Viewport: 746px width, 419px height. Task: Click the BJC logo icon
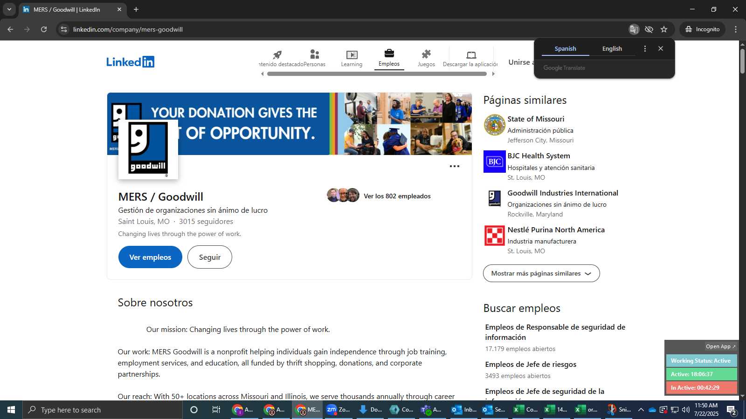[x=495, y=162]
